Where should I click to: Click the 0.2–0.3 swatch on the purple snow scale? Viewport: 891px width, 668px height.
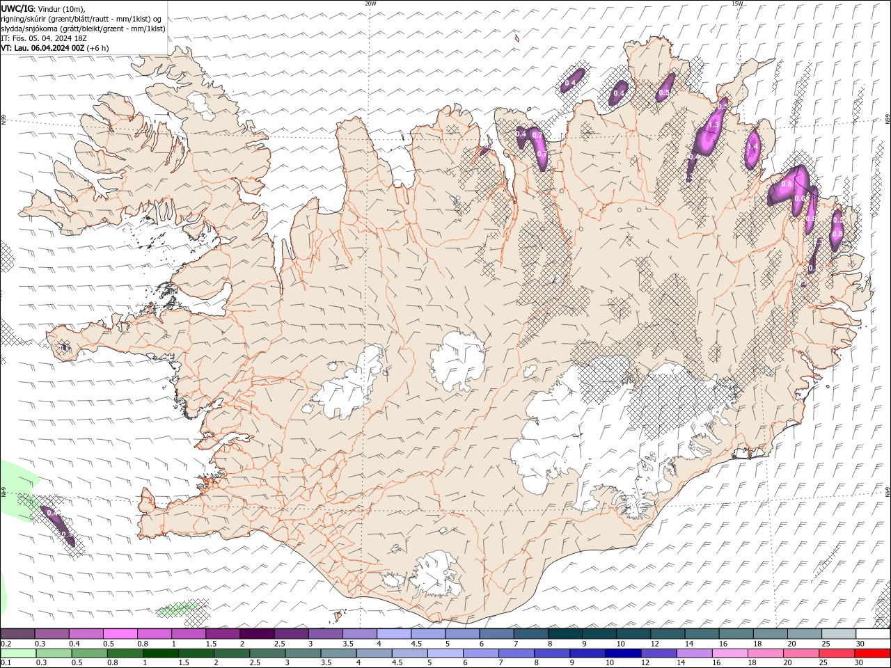17,634
